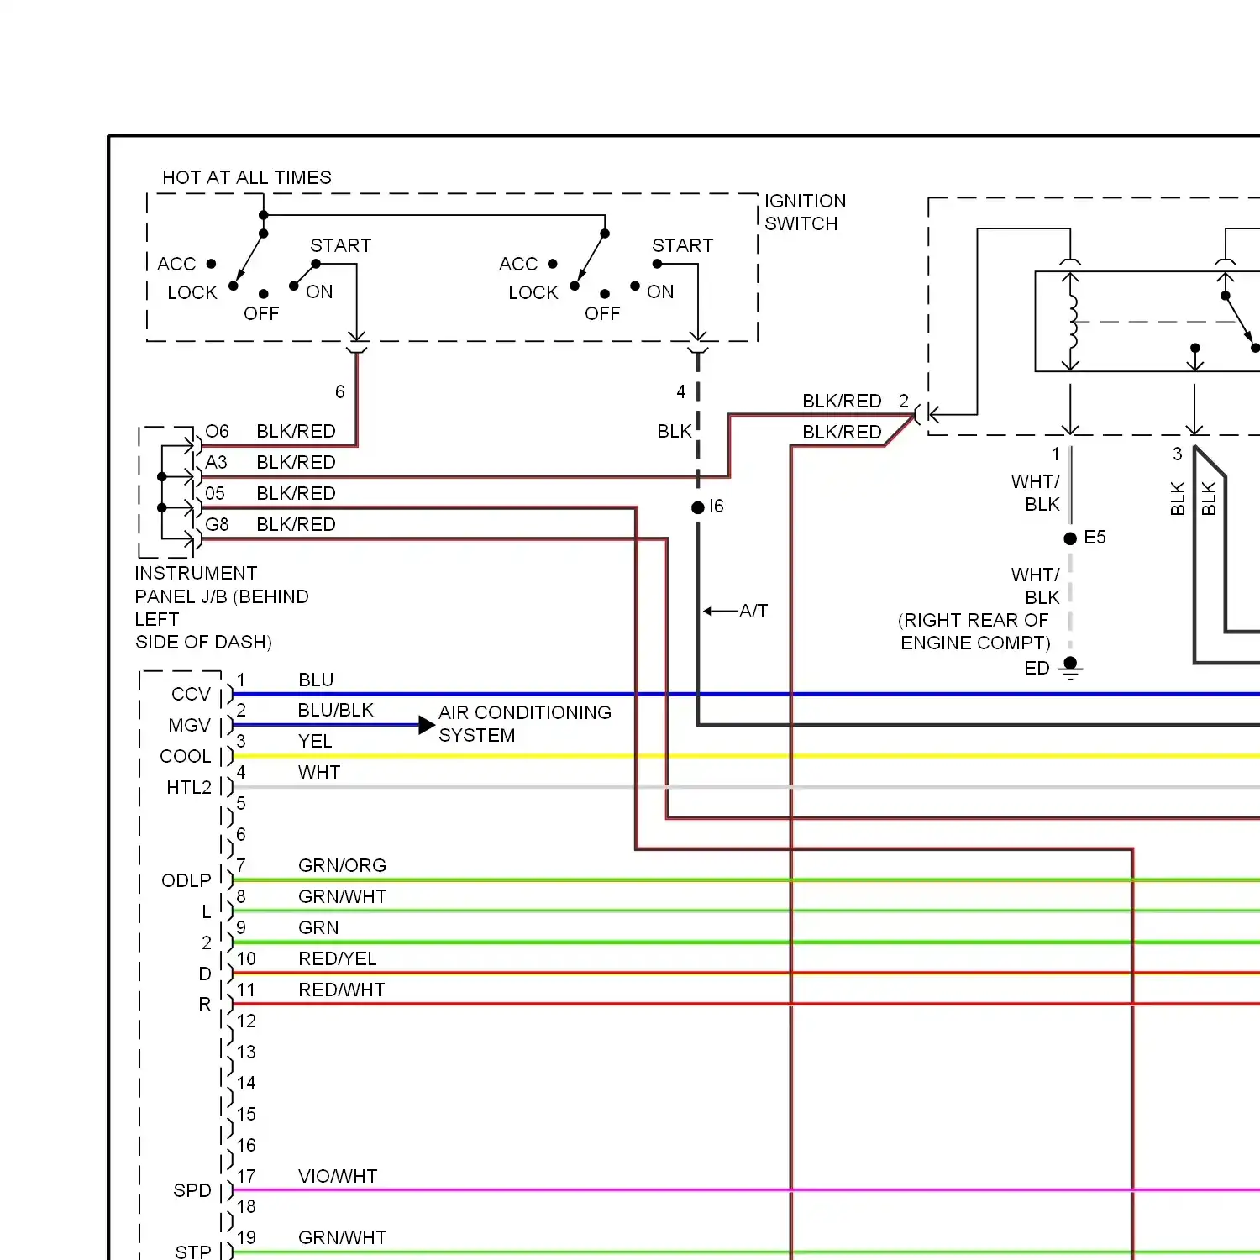Select the O6 connector pin label
The width and height of the screenshot is (1260, 1260).
click(217, 431)
